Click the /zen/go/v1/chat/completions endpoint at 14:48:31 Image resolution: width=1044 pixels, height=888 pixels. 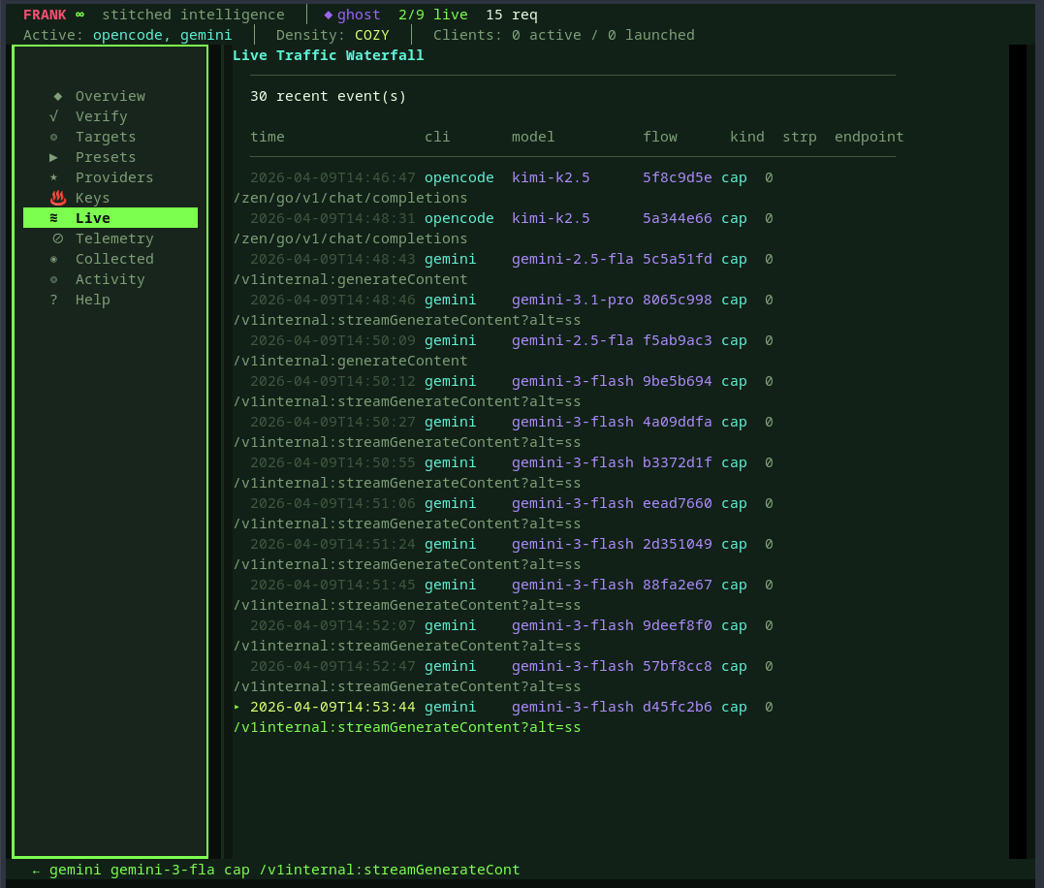pos(351,238)
